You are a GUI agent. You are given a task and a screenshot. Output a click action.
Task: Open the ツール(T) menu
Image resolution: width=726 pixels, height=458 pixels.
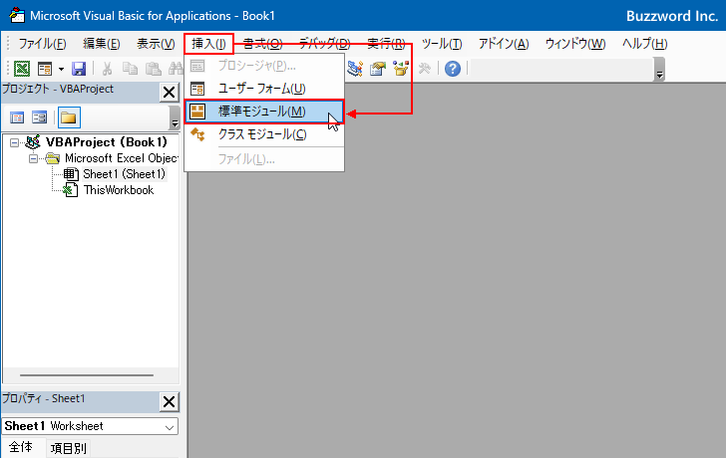442,44
